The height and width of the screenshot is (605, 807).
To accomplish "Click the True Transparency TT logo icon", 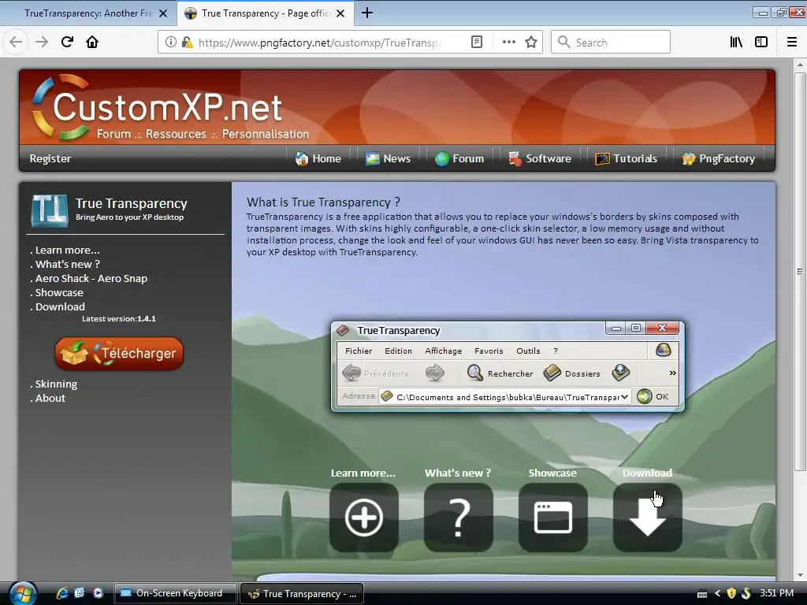I will point(49,210).
